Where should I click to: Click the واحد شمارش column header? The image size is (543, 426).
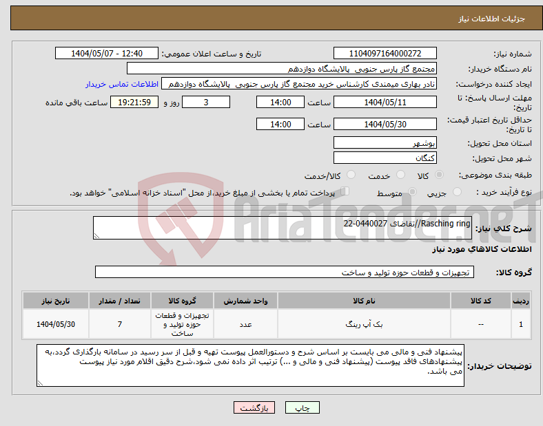pyautogui.click(x=245, y=301)
